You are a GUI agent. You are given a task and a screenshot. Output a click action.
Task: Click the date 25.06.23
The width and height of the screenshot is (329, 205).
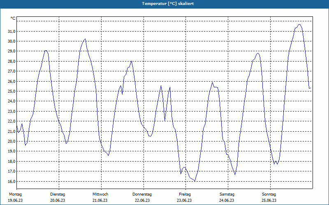tap(269, 200)
